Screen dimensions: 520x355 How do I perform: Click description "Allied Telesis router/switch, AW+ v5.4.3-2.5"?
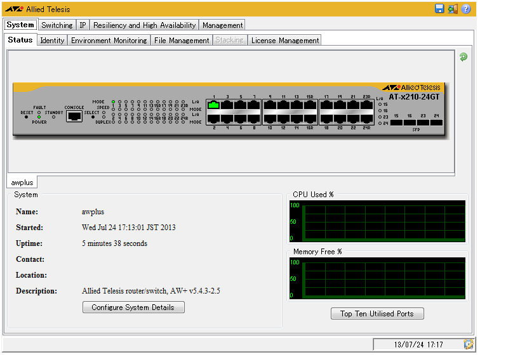pyautogui.click(x=151, y=291)
